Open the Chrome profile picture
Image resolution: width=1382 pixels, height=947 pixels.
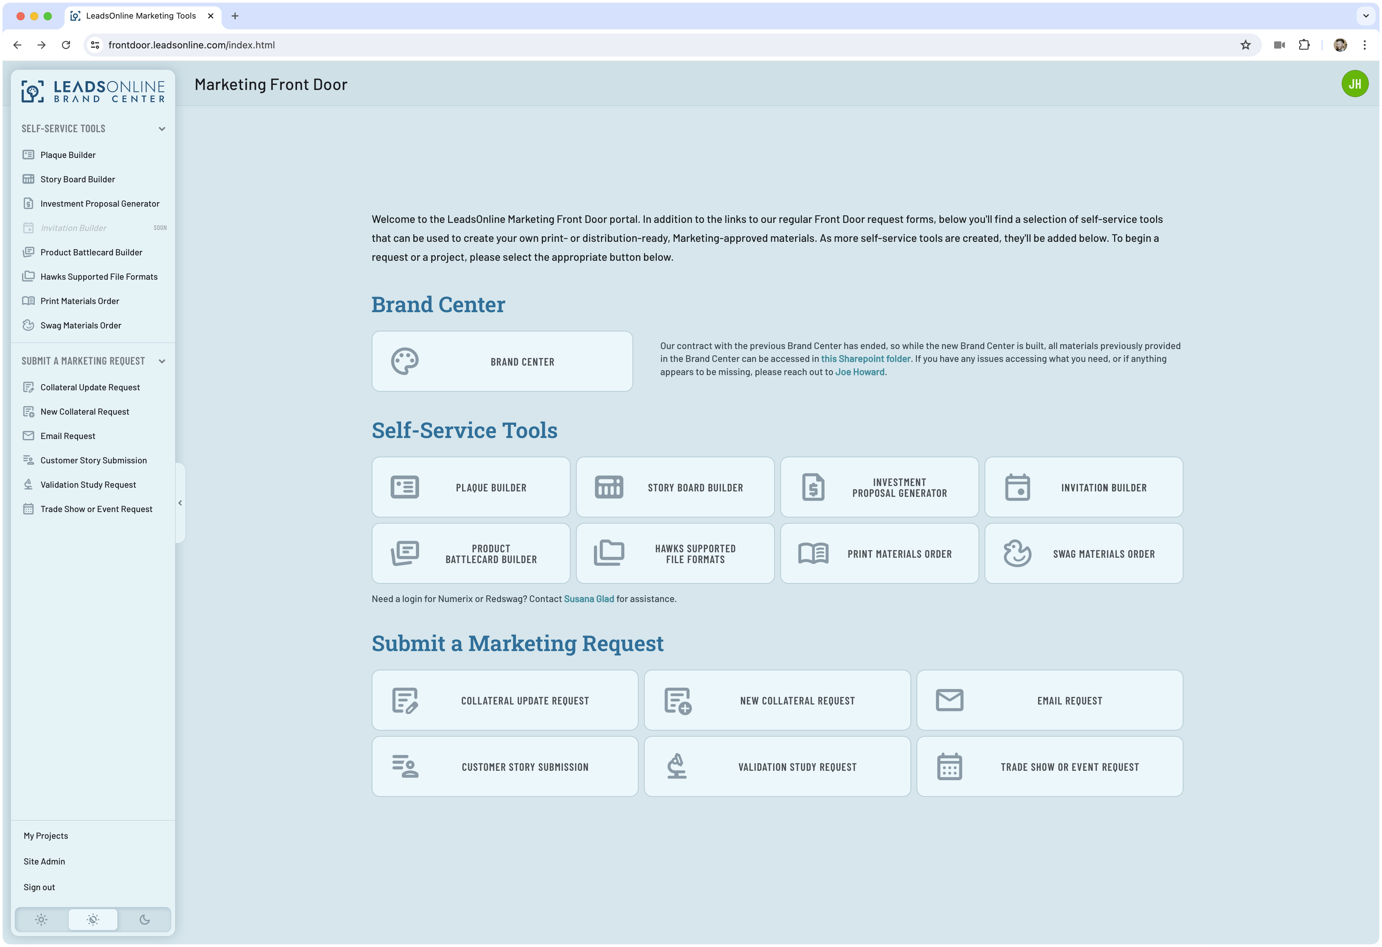pos(1340,45)
